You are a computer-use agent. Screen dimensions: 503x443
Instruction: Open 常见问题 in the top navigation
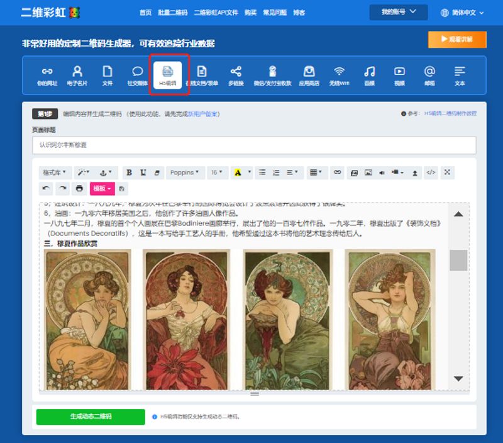pos(274,13)
